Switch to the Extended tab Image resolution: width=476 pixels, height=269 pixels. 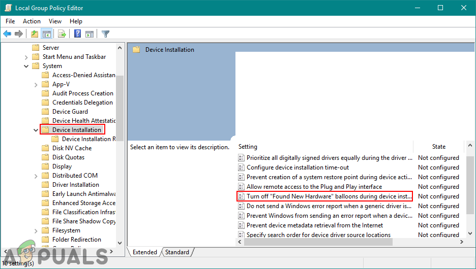pyautogui.click(x=144, y=252)
